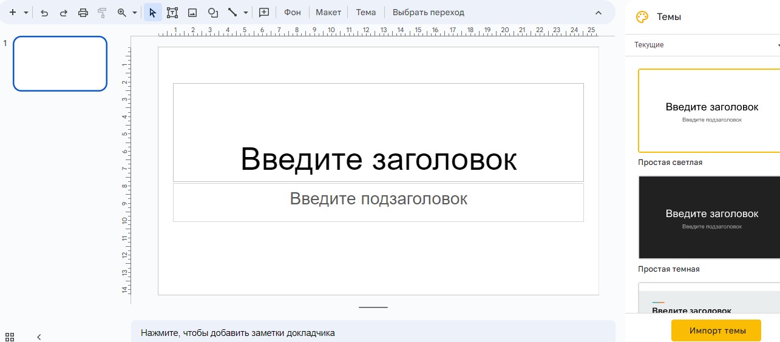Expand the zoom level dropdown arrow
This screenshot has height=342, width=780.
pyautogui.click(x=134, y=12)
